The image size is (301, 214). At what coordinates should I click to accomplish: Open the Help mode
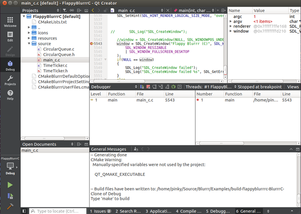tap(10, 94)
